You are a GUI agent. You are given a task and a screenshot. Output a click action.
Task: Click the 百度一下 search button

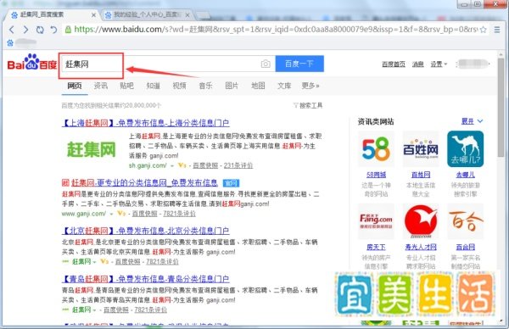point(299,64)
